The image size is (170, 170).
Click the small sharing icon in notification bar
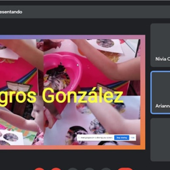pyautogui.click(x=79, y=138)
